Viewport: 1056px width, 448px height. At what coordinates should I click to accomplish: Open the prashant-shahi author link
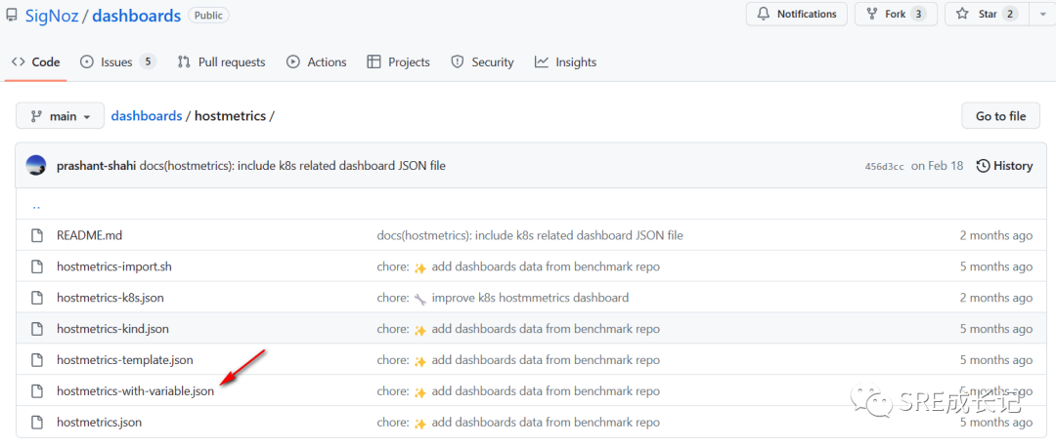[96, 166]
